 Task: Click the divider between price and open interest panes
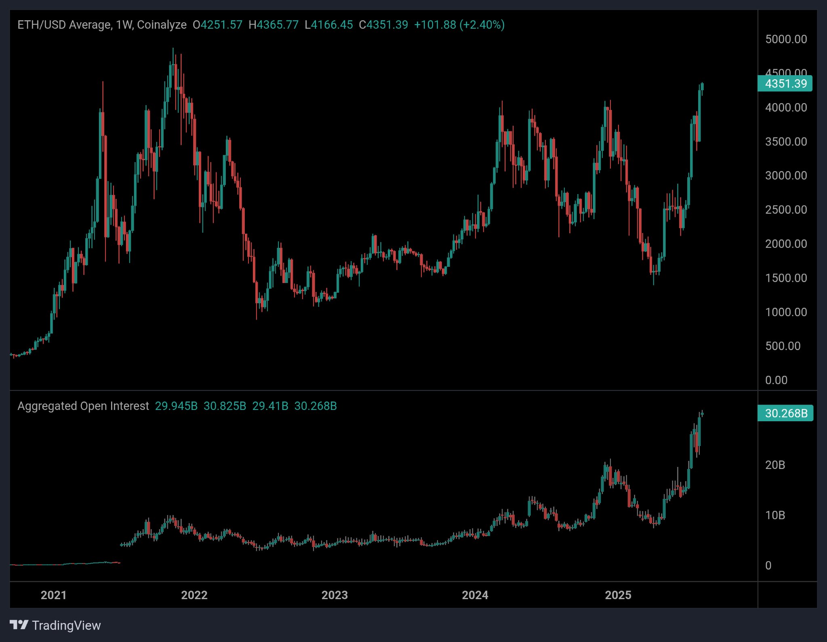404,391
